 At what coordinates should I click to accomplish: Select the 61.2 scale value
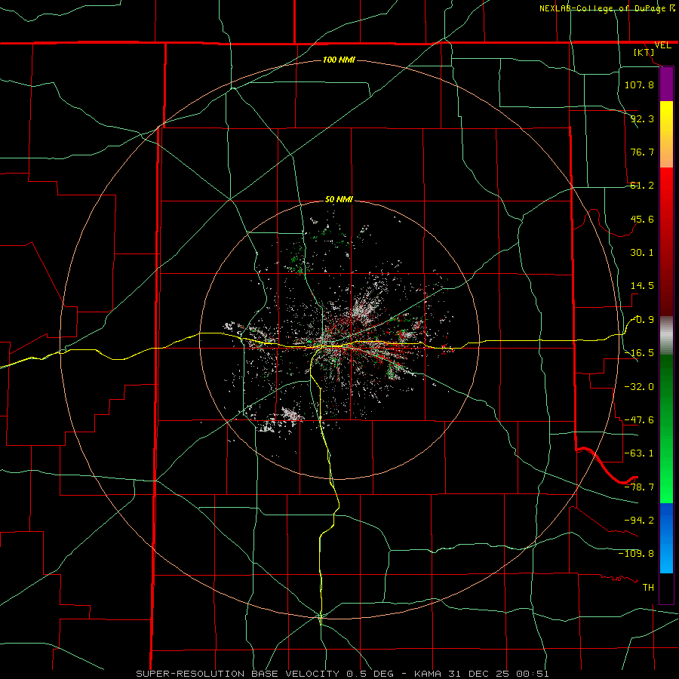[642, 186]
